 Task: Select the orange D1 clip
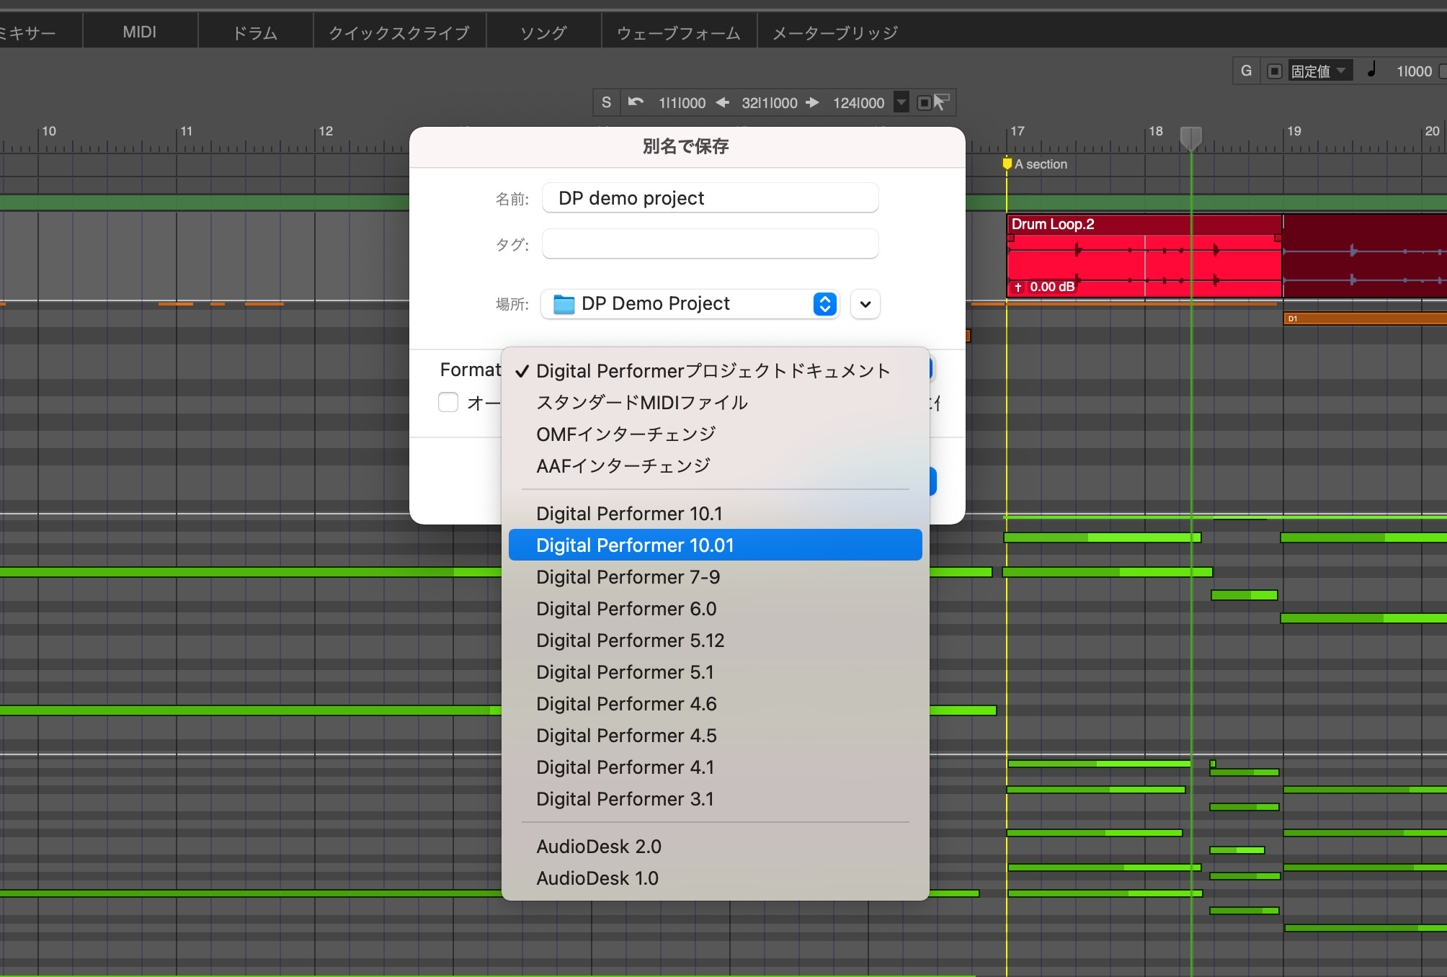point(1365,318)
